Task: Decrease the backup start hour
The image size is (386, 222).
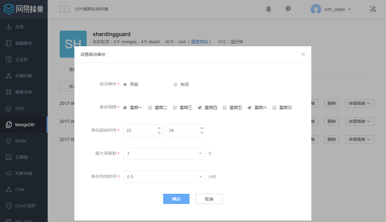Action: tap(159, 133)
